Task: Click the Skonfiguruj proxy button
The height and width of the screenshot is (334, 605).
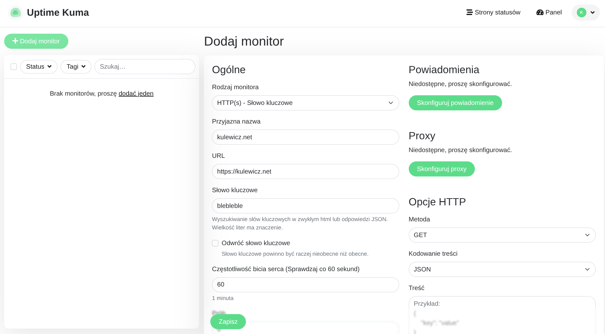Action: tap(441, 169)
